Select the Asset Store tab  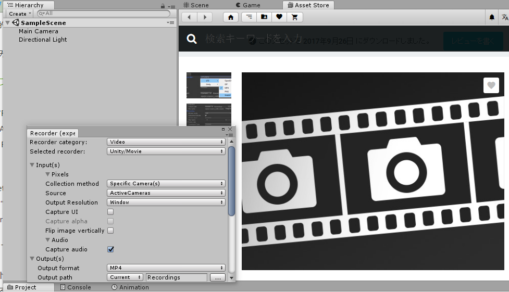[308, 5]
